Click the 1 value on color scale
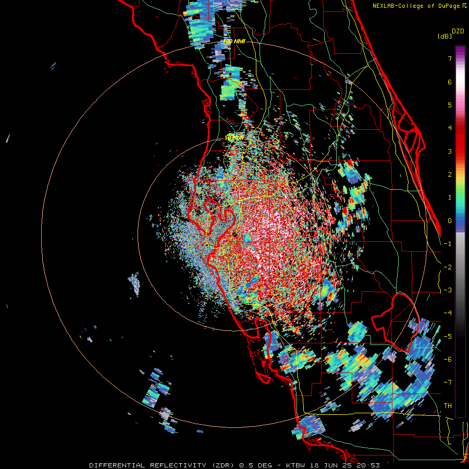Image resolution: width=469 pixels, height=469 pixels. [x=450, y=198]
